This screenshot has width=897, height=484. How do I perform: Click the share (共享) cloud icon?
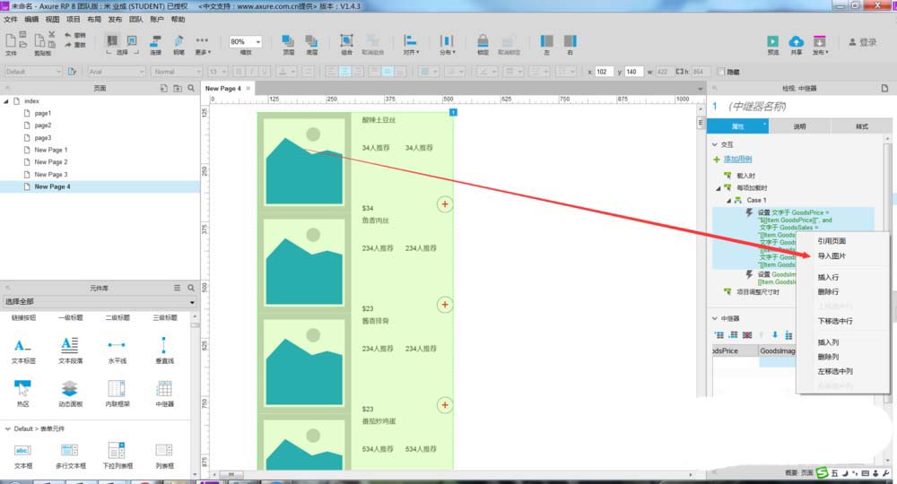[796, 41]
